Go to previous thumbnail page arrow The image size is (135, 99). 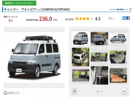coord(75,91)
